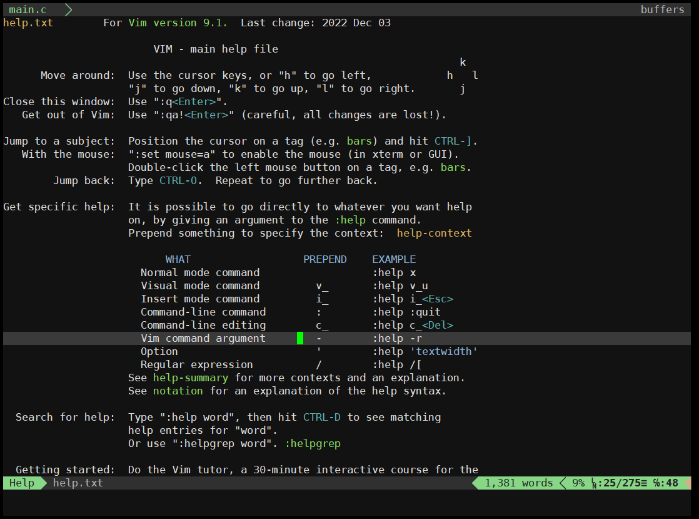Click the green cursor block
The image size is (699, 519).
300,338
